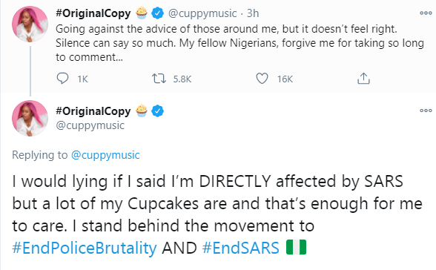Click the 3h timestamp of the first tweet
The image size is (436, 270).
253,13
